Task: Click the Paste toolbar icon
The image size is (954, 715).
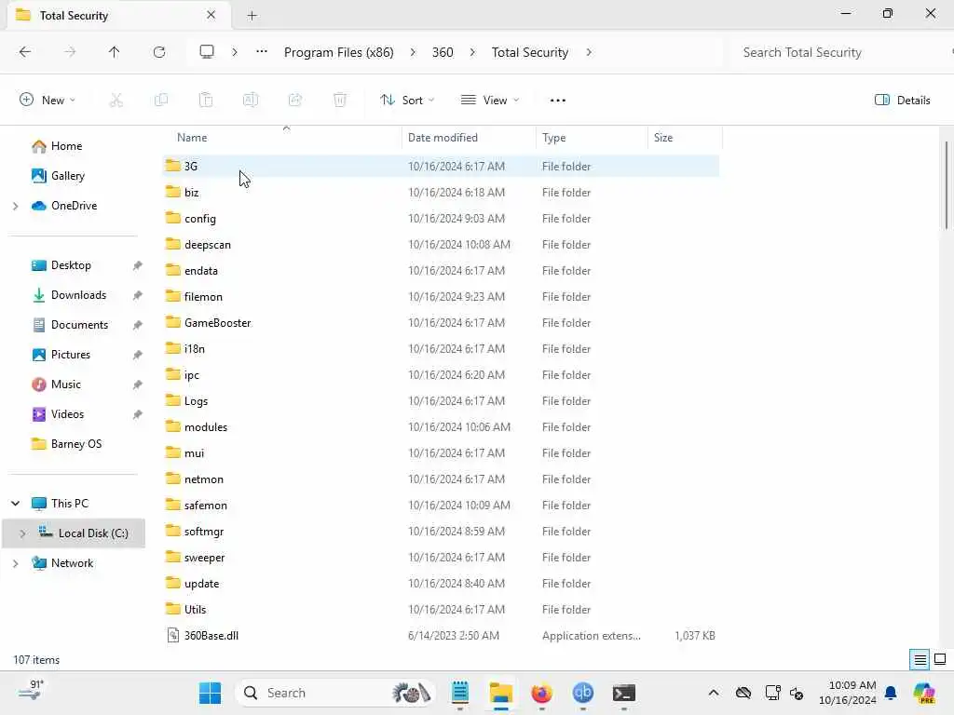Action: click(206, 101)
